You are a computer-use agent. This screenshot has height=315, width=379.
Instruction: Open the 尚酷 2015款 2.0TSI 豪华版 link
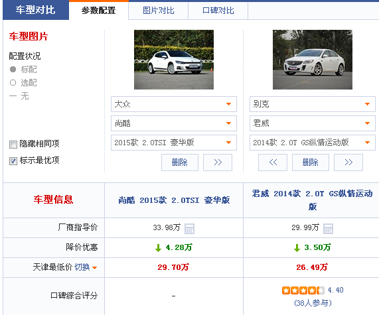174,200
